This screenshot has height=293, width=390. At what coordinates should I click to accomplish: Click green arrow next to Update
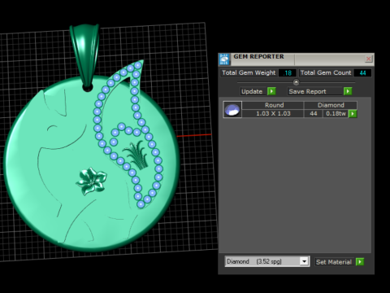click(271, 91)
